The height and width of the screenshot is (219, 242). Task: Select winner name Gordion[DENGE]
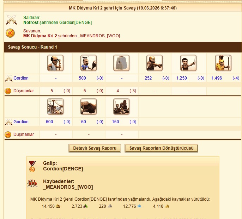63,169
